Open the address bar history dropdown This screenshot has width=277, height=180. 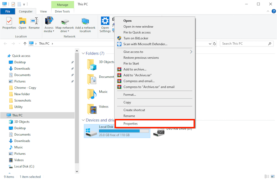pos(209,44)
